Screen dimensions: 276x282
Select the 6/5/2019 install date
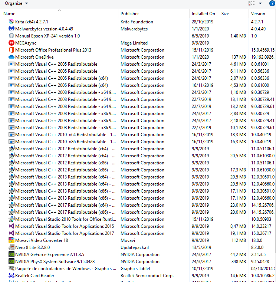[200, 36]
